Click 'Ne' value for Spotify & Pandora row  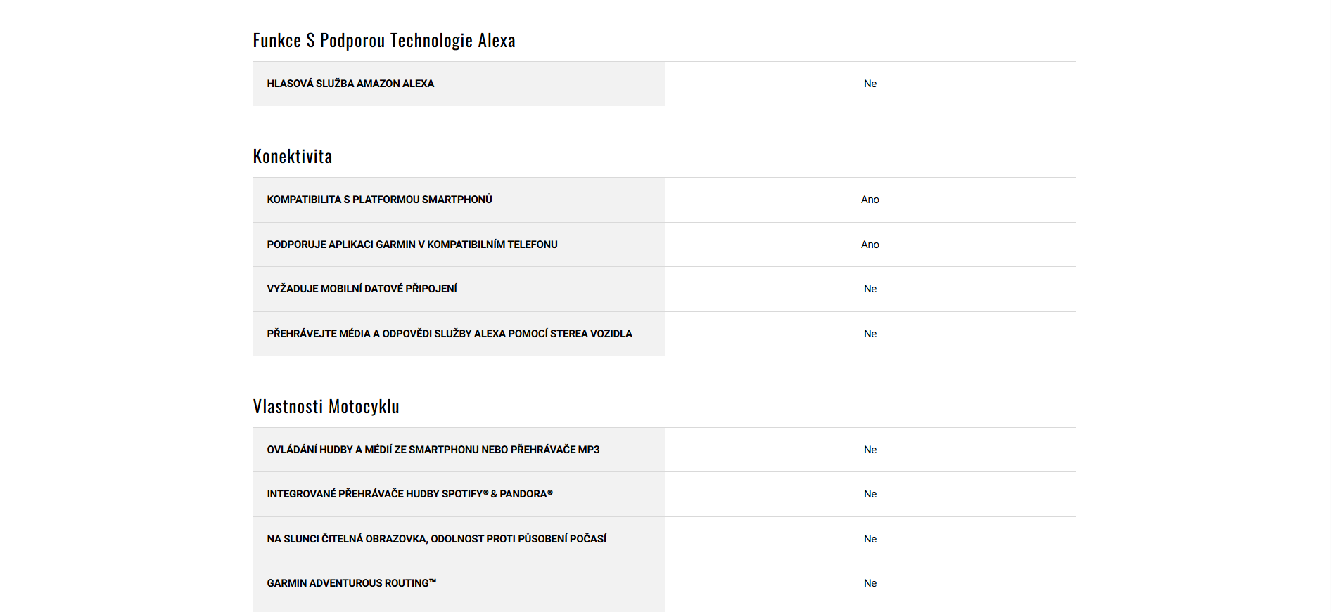pos(870,494)
